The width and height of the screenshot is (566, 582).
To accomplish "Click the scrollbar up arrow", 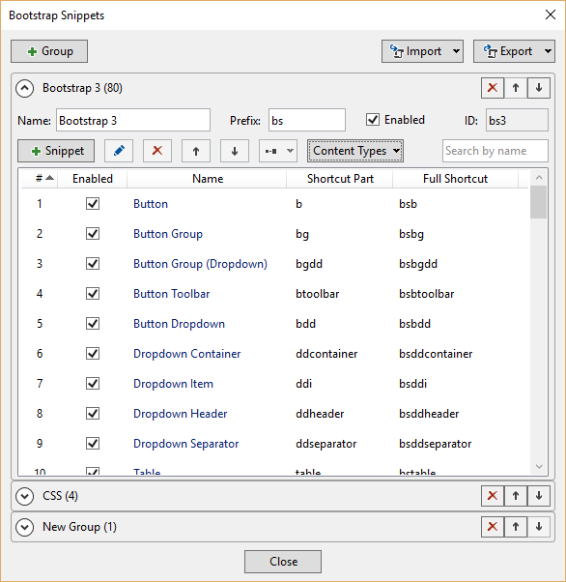I will [539, 178].
